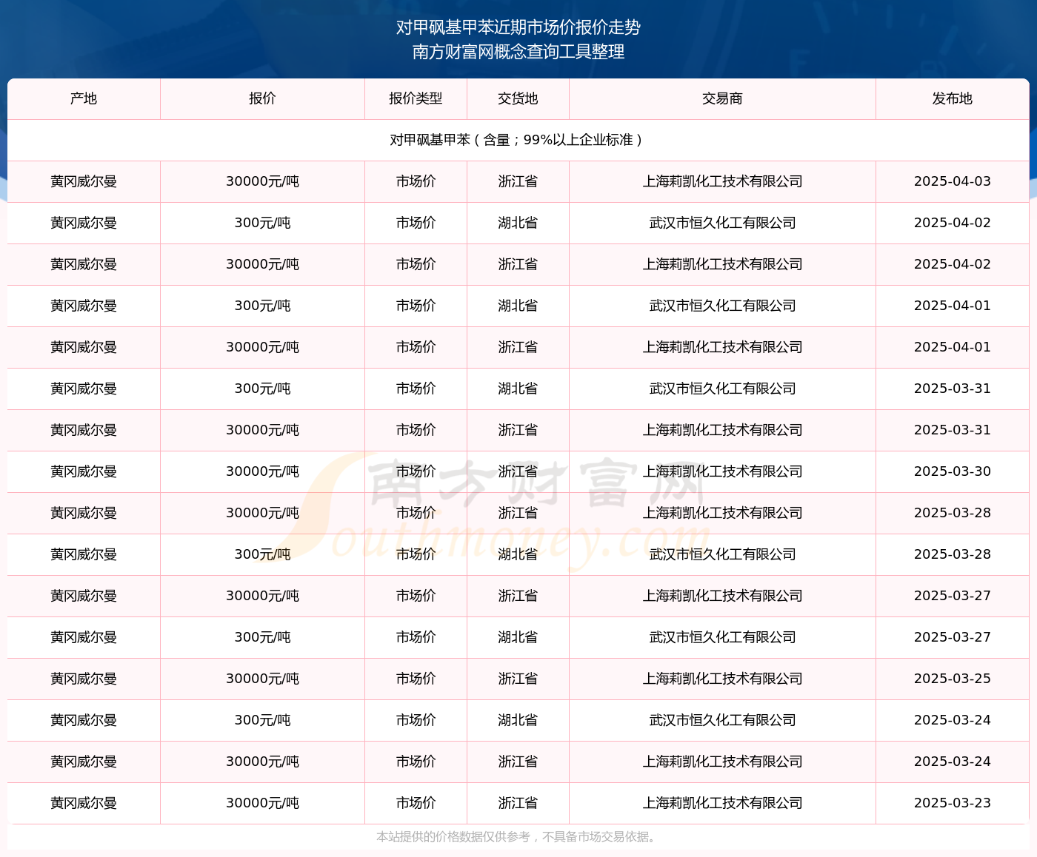Image resolution: width=1037 pixels, height=857 pixels.
Task: Click the date 2025-03-23
Action: [x=953, y=803]
